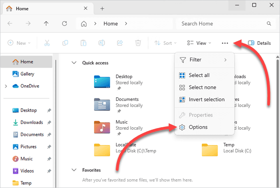280x188 pixels.
Task: Click the Paste clipboard icon
Action: click(x=83, y=43)
